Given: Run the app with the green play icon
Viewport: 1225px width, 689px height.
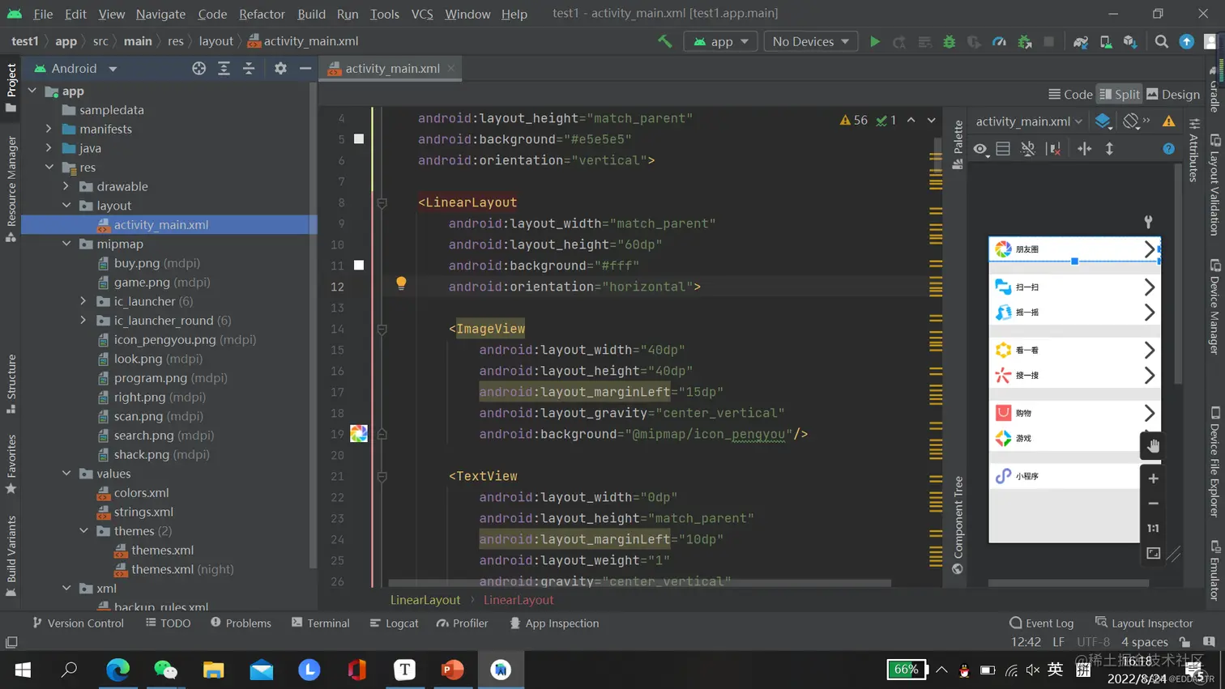Looking at the screenshot, I should coord(874,41).
